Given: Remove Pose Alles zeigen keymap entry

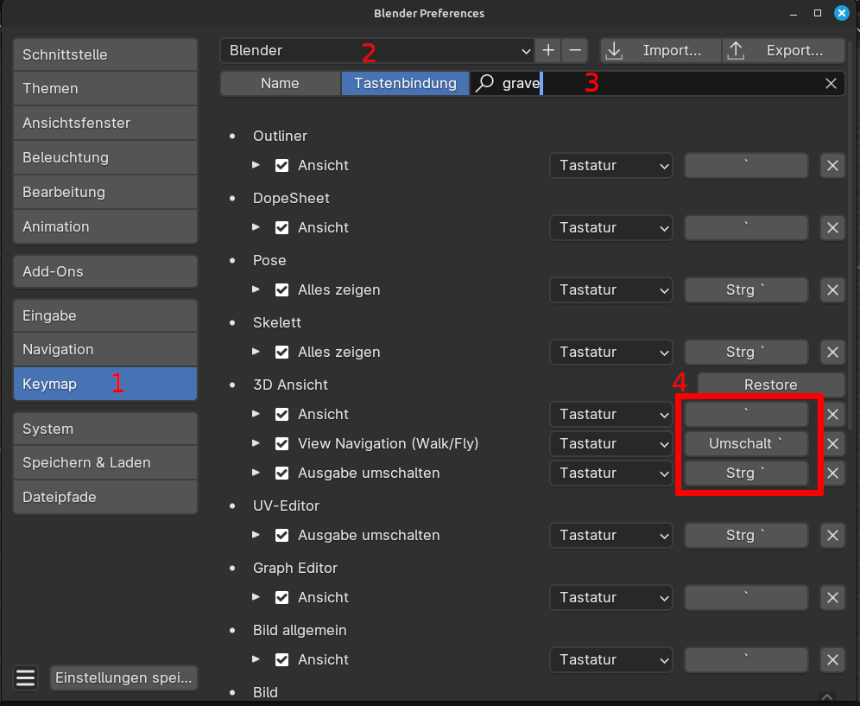Looking at the screenshot, I should pos(832,289).
